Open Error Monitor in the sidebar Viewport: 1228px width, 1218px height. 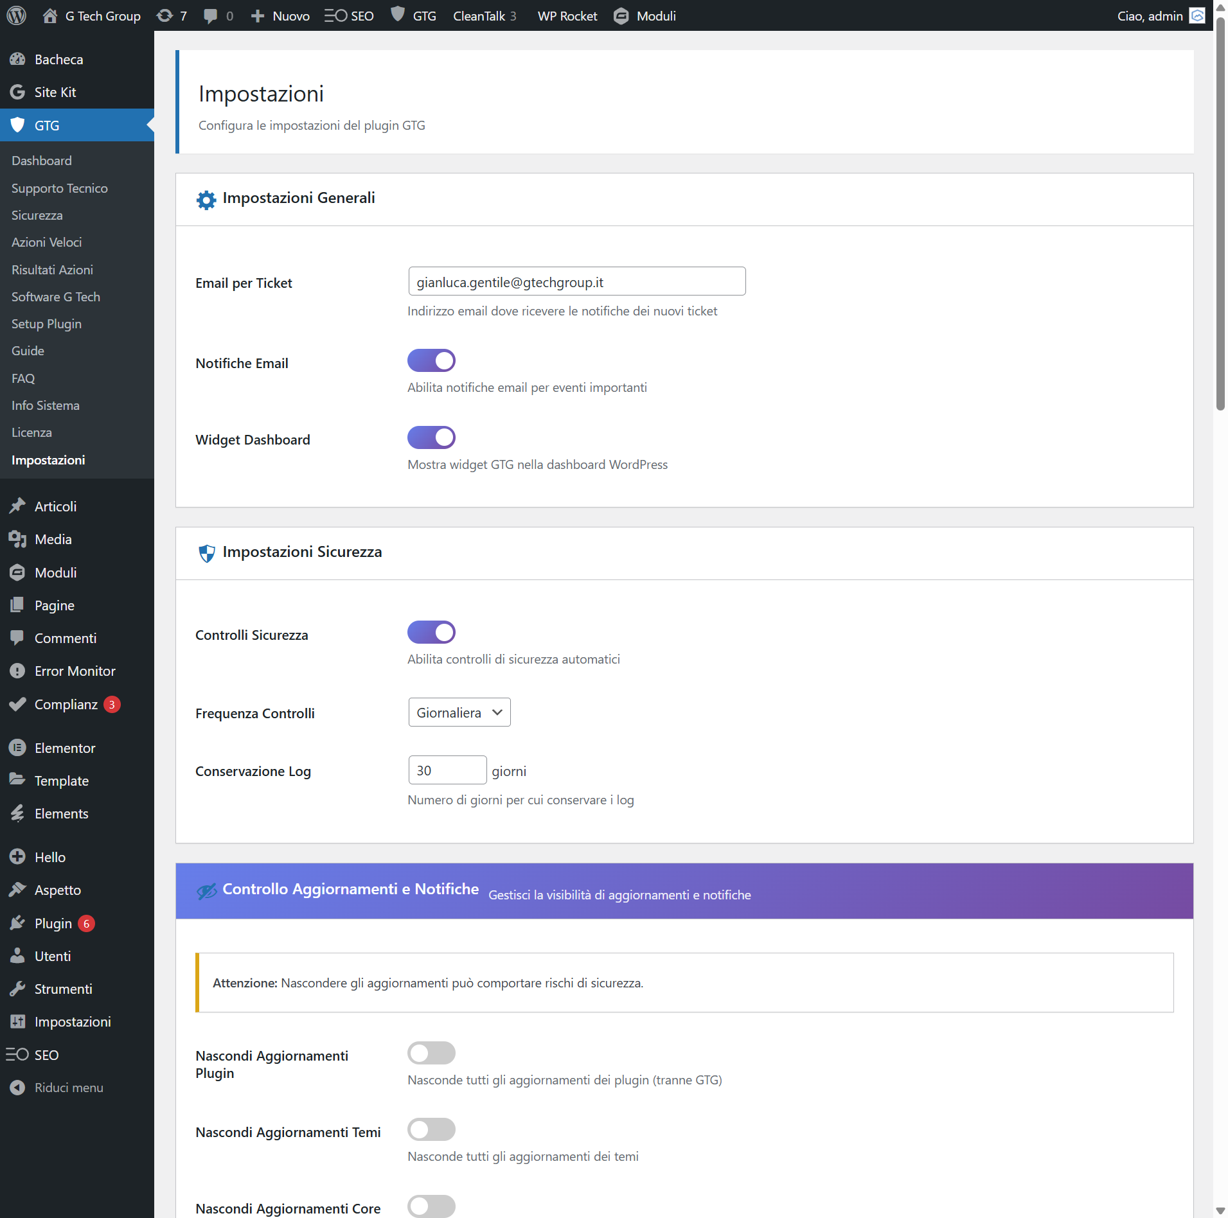75,671
